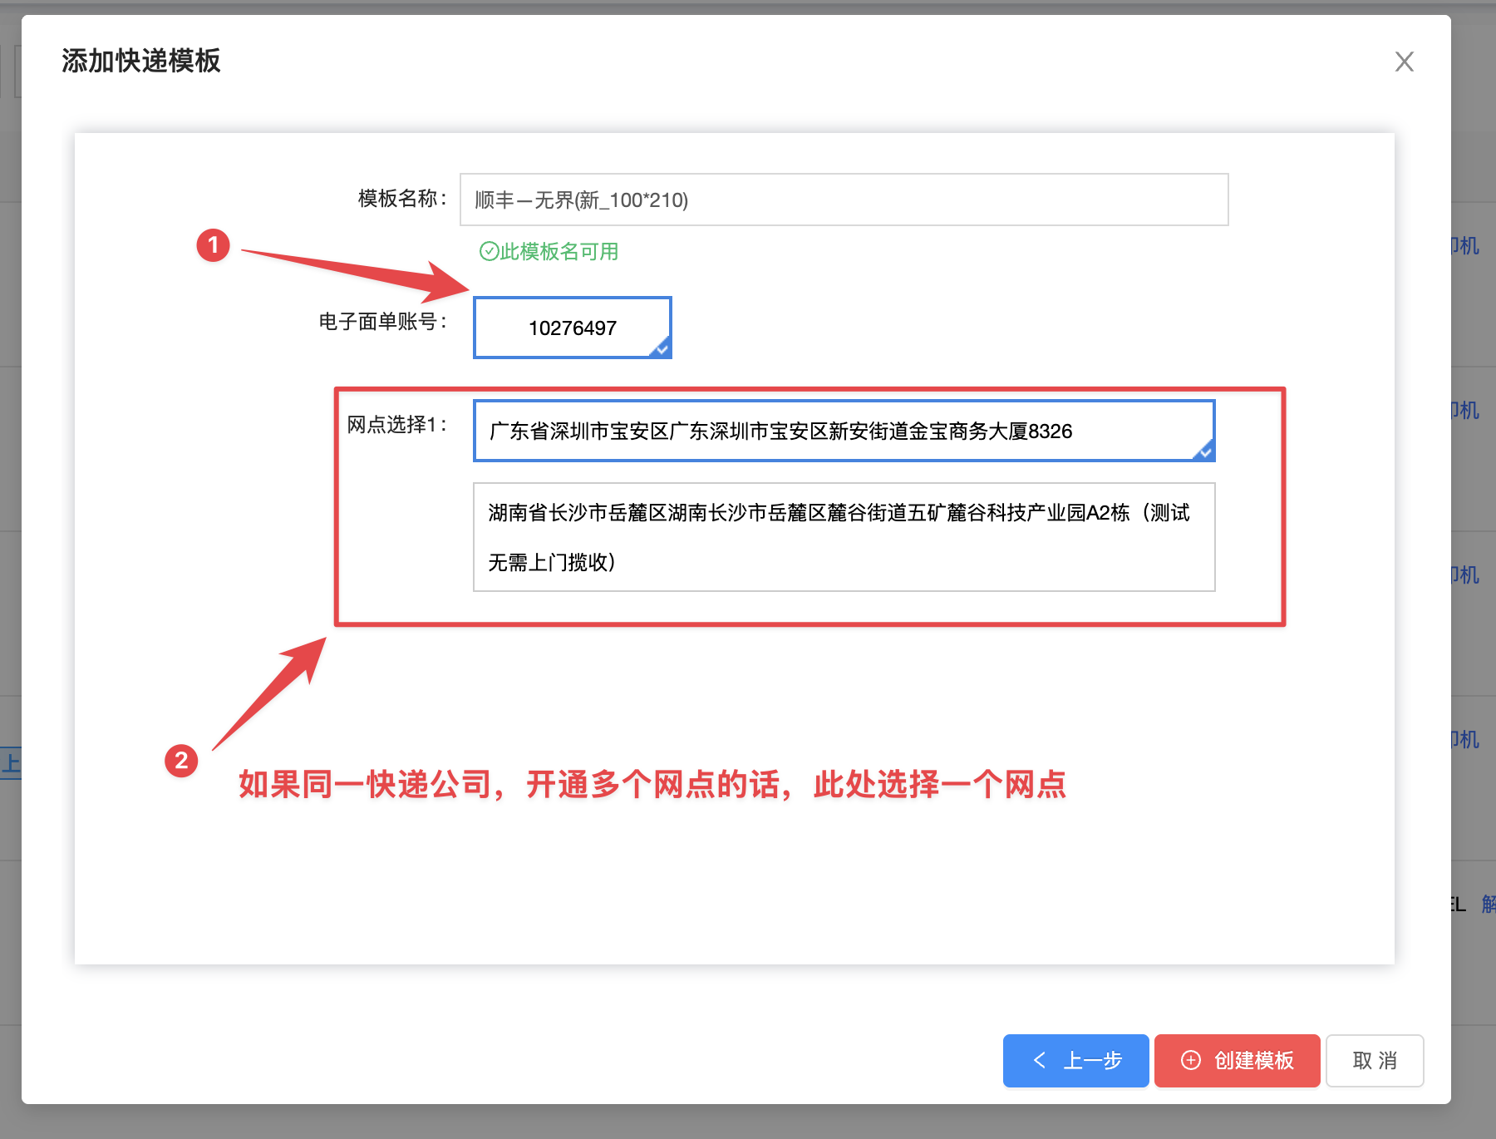Click the plus circle icon in 创建模板

[1191, 1060]
